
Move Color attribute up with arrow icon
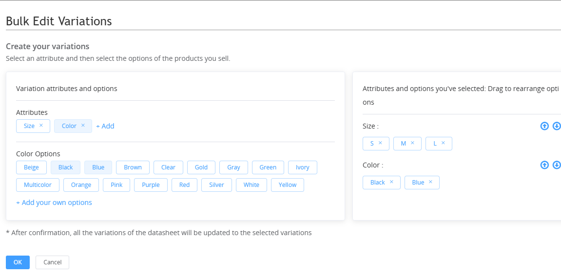(x=544, y=165)
